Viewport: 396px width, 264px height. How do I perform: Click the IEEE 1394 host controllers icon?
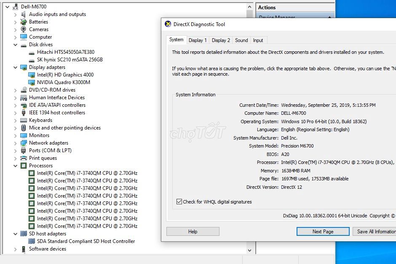tap(24, 113)
